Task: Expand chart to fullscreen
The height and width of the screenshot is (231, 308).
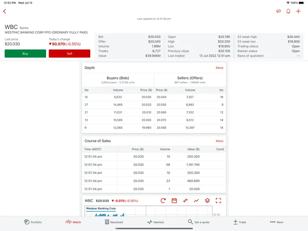Action: [x=218, y=201]
